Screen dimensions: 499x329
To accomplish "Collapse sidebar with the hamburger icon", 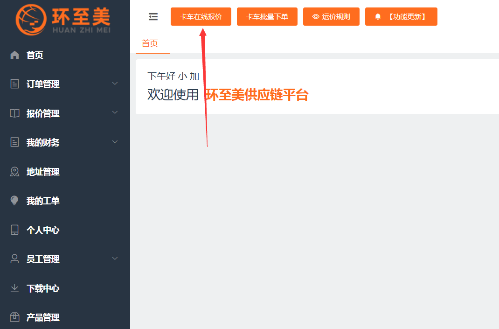I will [x=153, y=17].
